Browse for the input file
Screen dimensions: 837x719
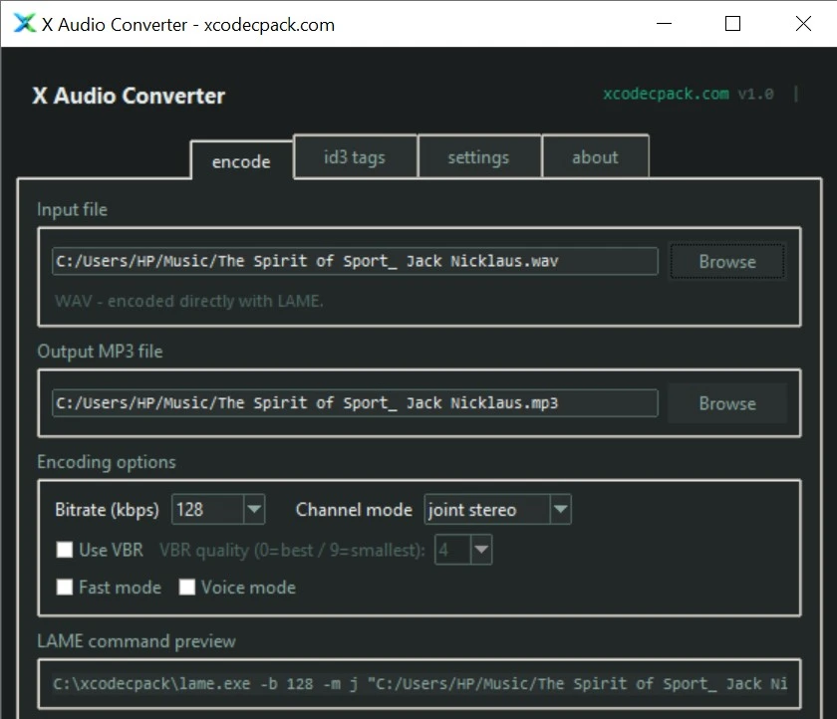pos(726,262)
